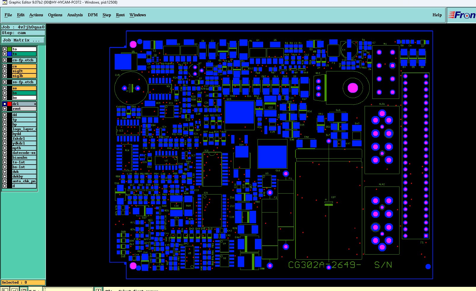
Task: Select the 'rout' layer name
Action: coord(24,109)
